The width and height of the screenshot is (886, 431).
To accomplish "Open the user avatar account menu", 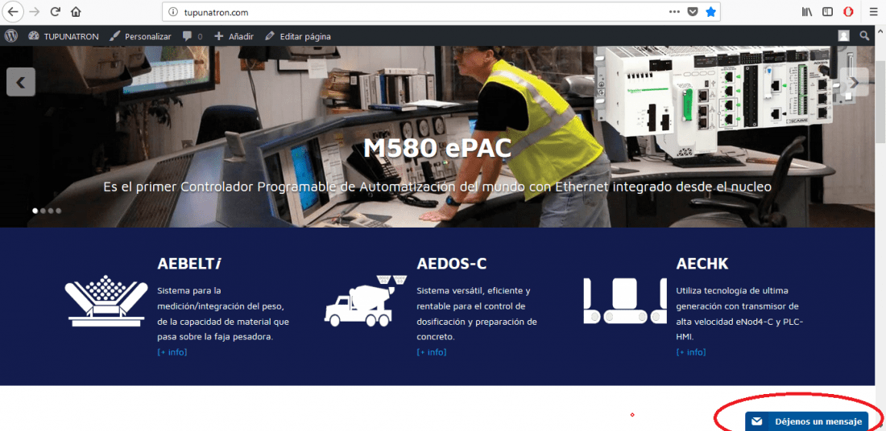I will (843, 36).
